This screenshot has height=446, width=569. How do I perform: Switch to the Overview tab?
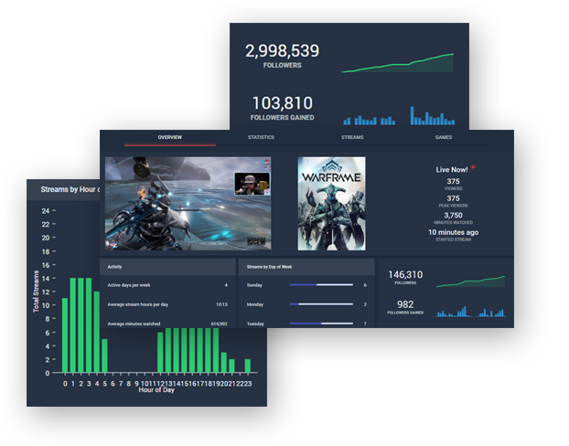point(170,137)
